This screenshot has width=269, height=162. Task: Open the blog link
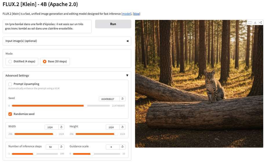click(x=137, y=14)
